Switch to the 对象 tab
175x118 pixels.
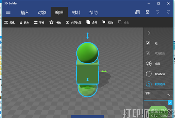42,12
